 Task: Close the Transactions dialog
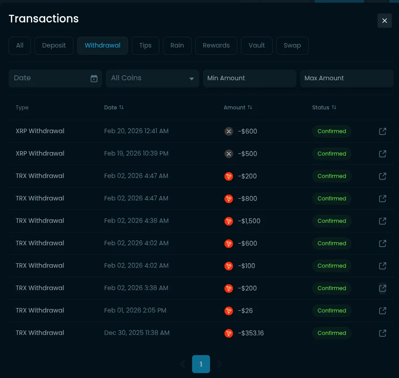(384, 21)
